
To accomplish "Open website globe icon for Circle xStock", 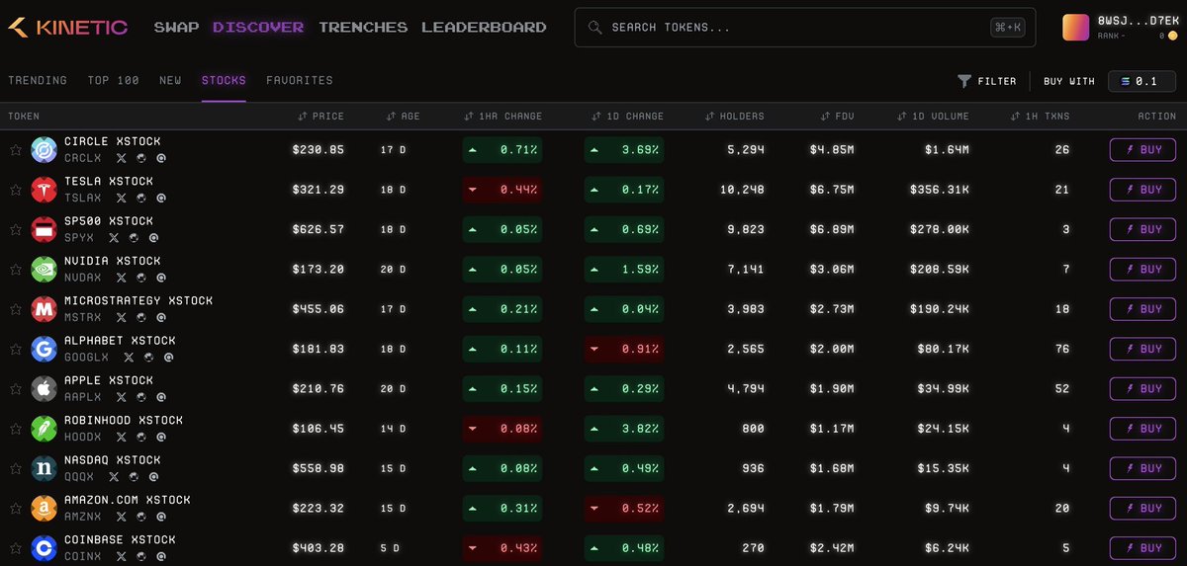I will point(141,158).
